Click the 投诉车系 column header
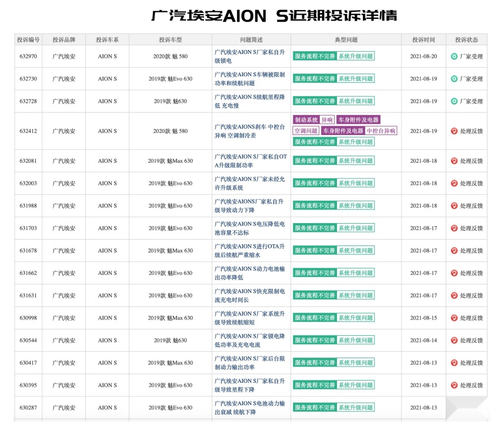 click(108, 39)
